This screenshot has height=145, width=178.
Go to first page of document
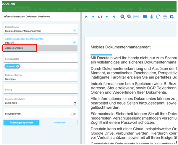point(86,17)
